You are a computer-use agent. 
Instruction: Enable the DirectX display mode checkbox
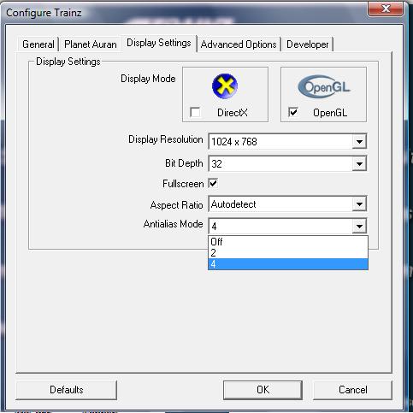[x=195, y=112]
